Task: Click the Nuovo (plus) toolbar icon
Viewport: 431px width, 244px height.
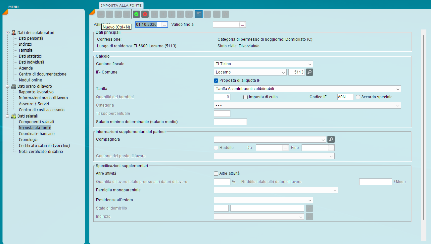Action: click(x=101, y=14)
